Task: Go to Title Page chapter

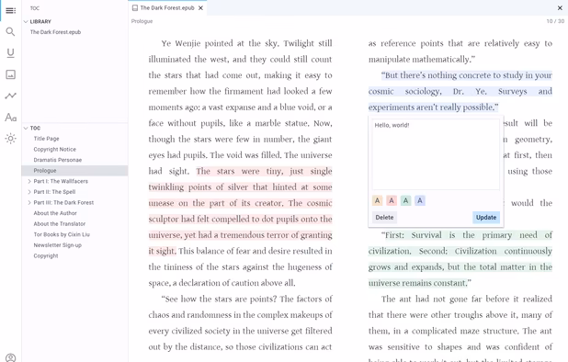Action: (x=46, y=139)
